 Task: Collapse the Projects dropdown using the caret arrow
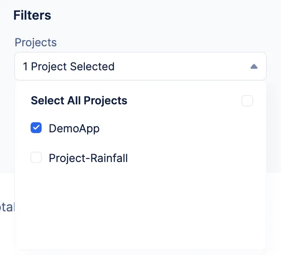(x=254, y=66)
